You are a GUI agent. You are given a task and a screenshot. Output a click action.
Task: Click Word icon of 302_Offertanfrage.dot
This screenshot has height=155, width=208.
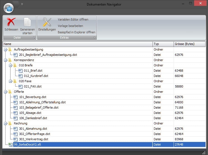point(15,134)
